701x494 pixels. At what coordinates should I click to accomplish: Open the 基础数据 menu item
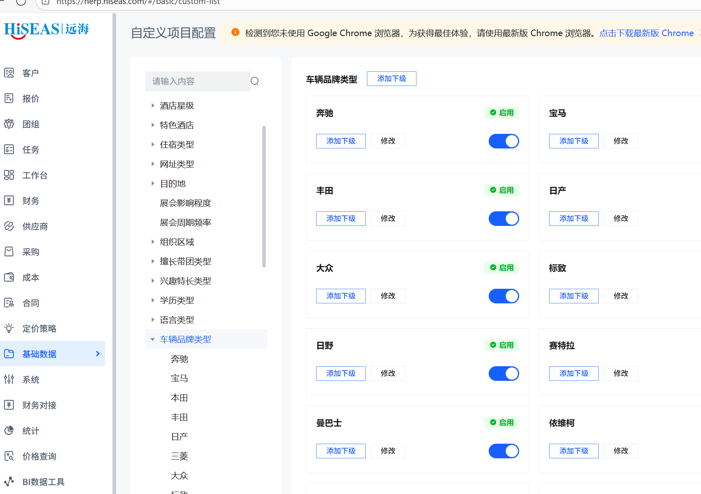coord(39,354)
